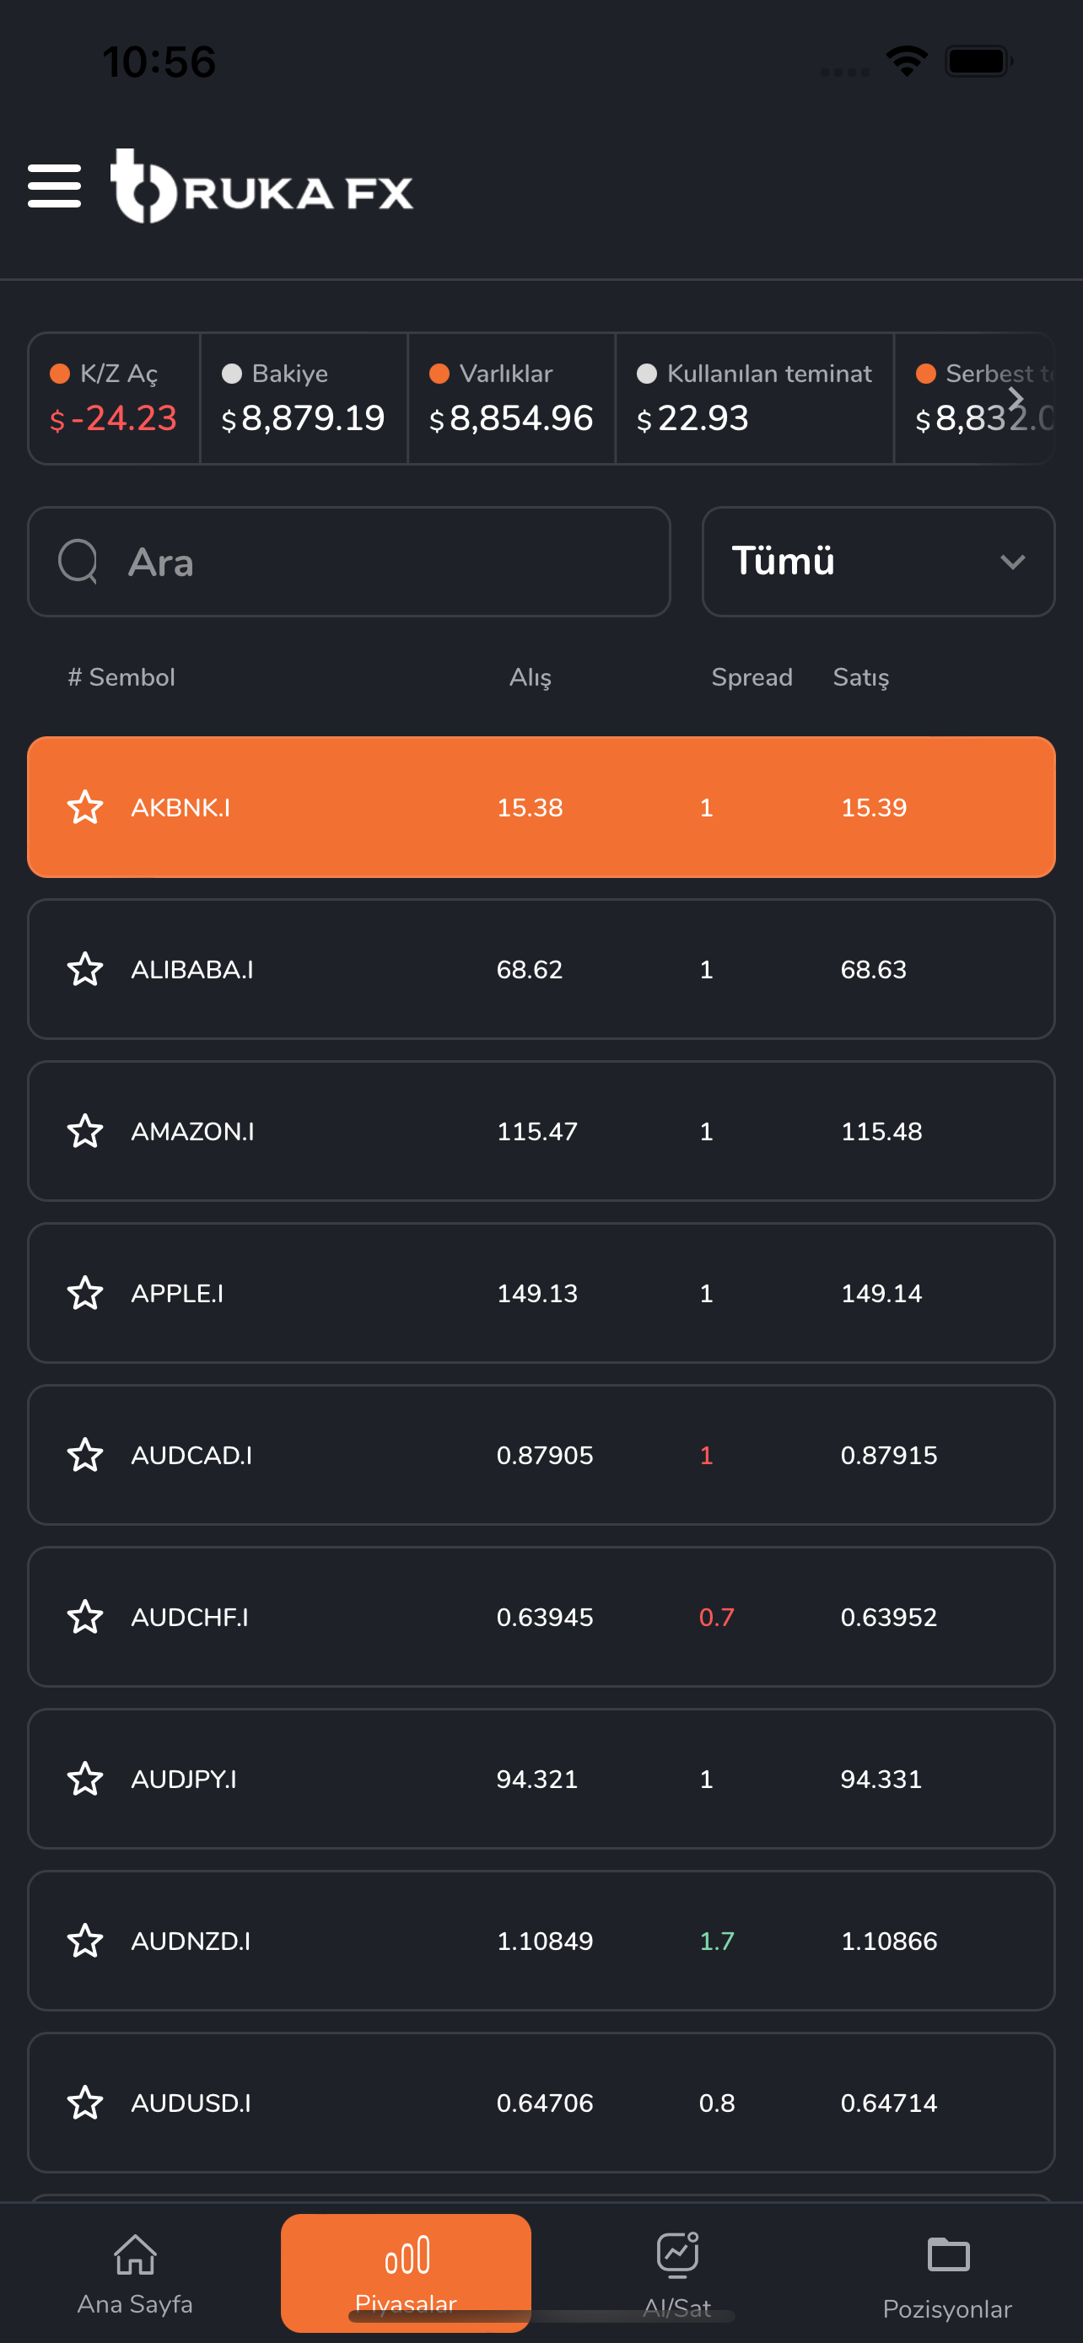Open the AUDUSD.I symbol name
Viewport: 1083px width, 2343px height.
point(191,2102)
